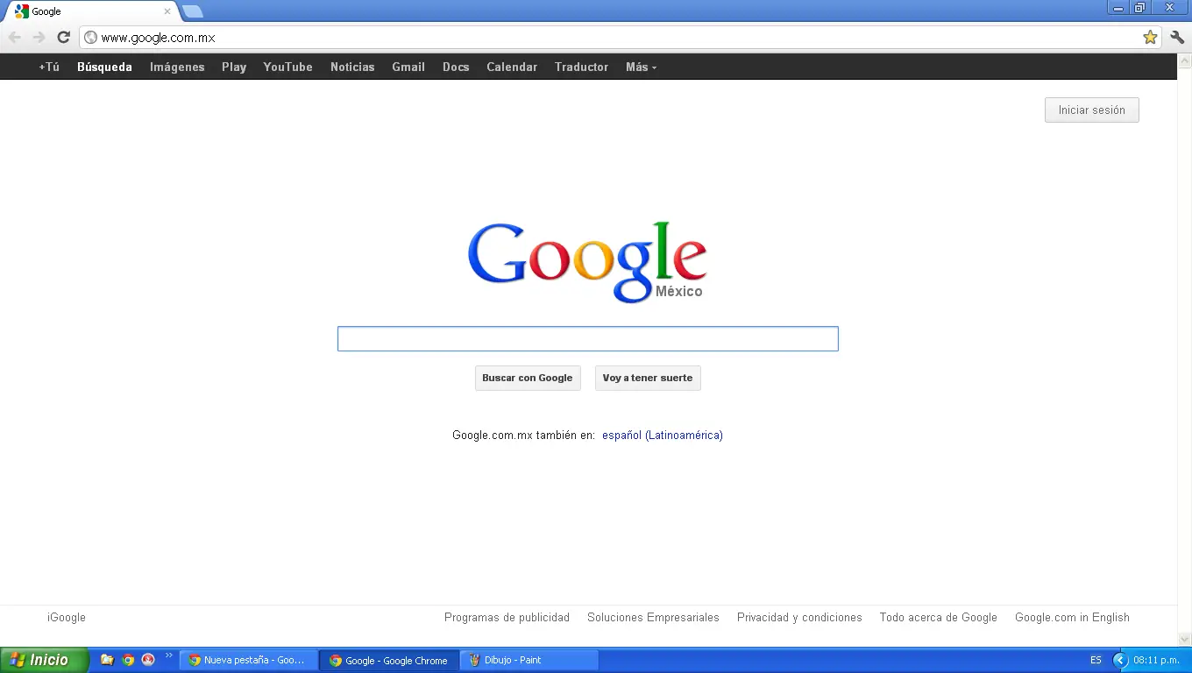This screenshot has height=673, width=1192.
Task: Switch to español (Latinoamérica) link
Action: (663, 435)
